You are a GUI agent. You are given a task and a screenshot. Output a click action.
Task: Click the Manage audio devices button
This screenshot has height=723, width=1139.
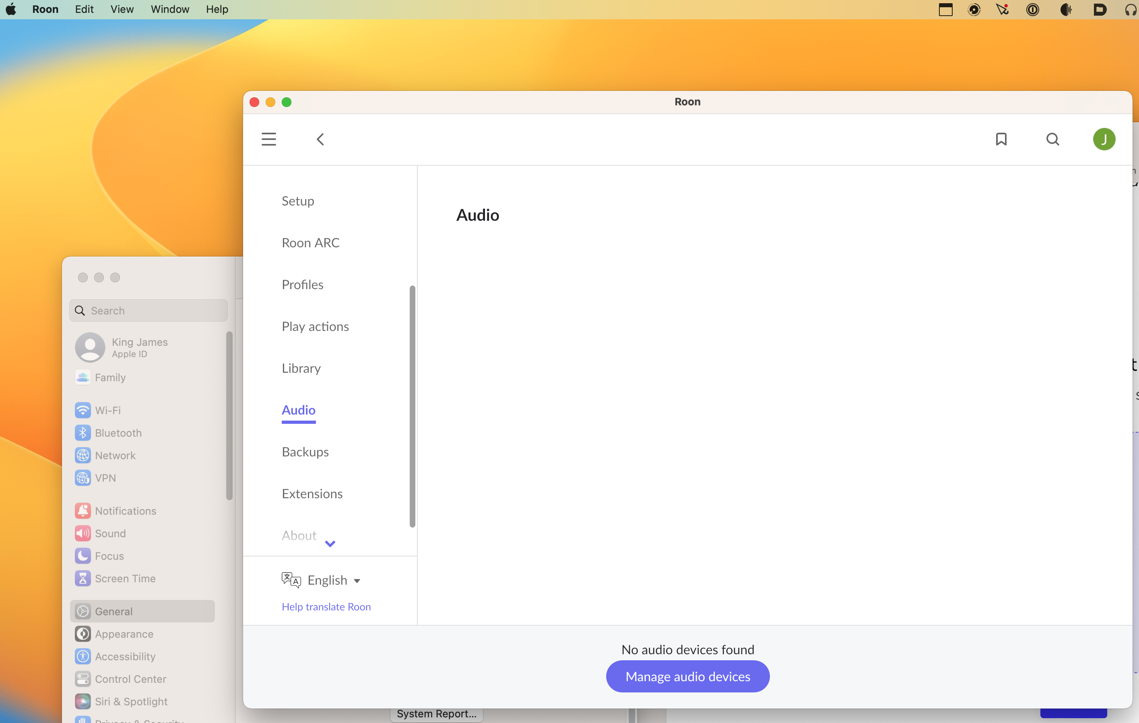[x=687, y=676]
